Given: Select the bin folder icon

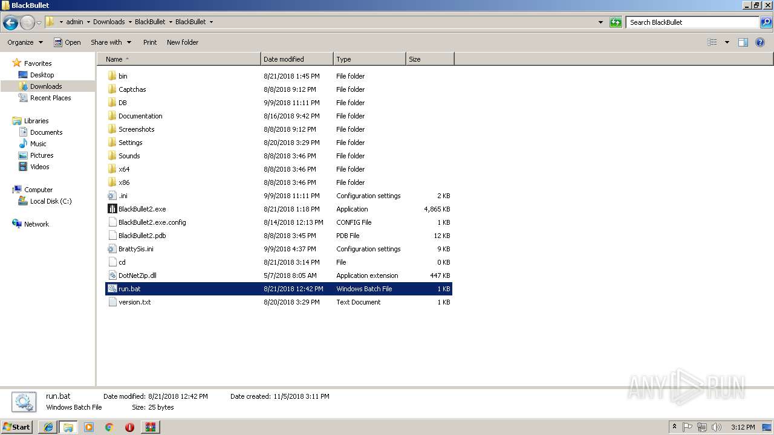Looking at the screenshot, I should tap(112, 76).
